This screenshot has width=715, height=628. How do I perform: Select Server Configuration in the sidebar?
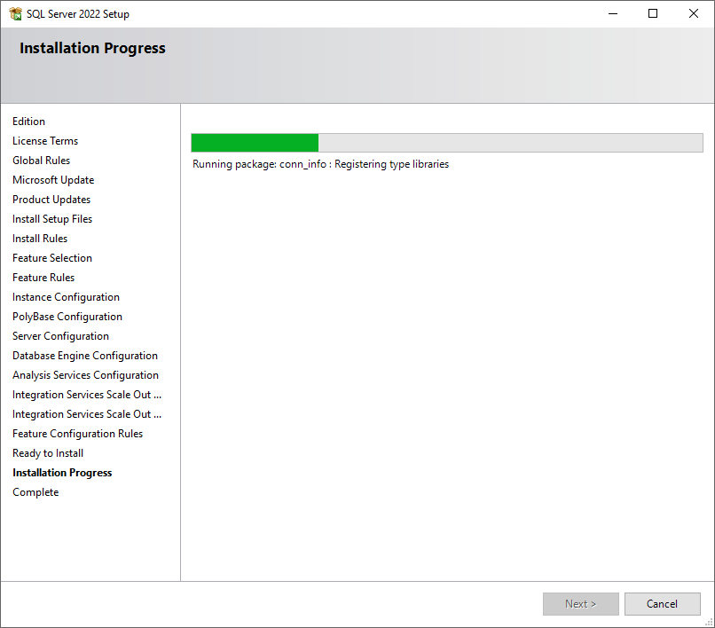click(60, 335)
